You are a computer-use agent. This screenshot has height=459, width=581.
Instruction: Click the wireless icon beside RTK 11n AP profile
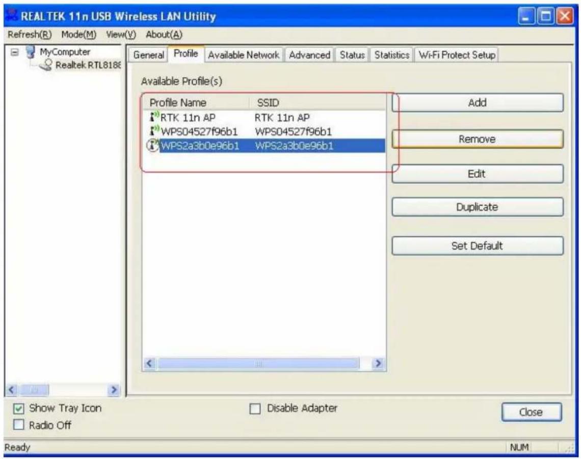154,117
